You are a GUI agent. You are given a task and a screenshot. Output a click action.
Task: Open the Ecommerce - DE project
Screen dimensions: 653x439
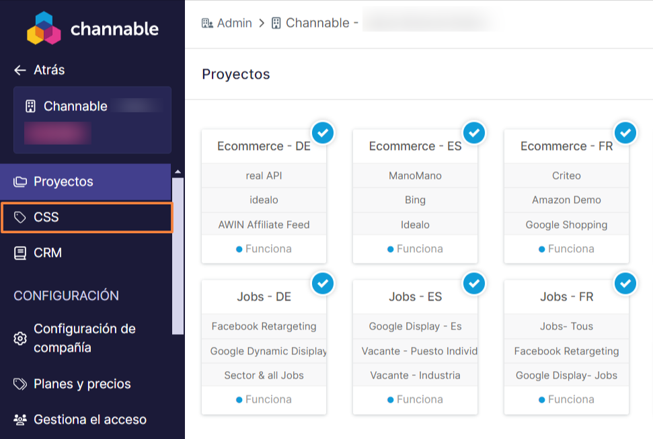[264, 146]
